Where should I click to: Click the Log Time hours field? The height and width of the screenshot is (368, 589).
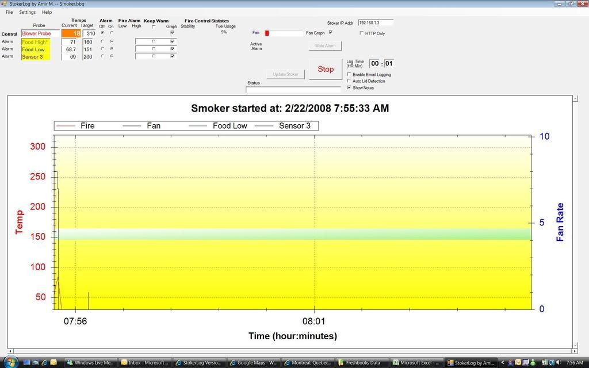coord(375,63)
